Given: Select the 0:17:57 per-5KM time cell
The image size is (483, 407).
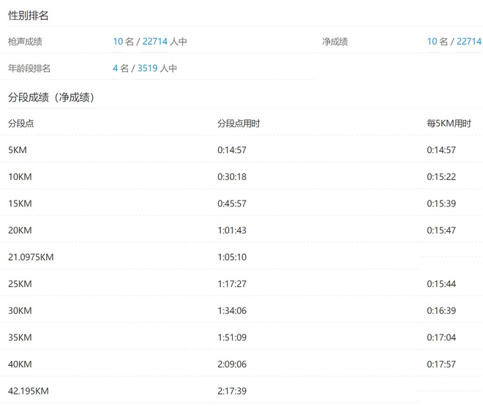Looking at the screenshot, I should point(441,364).
